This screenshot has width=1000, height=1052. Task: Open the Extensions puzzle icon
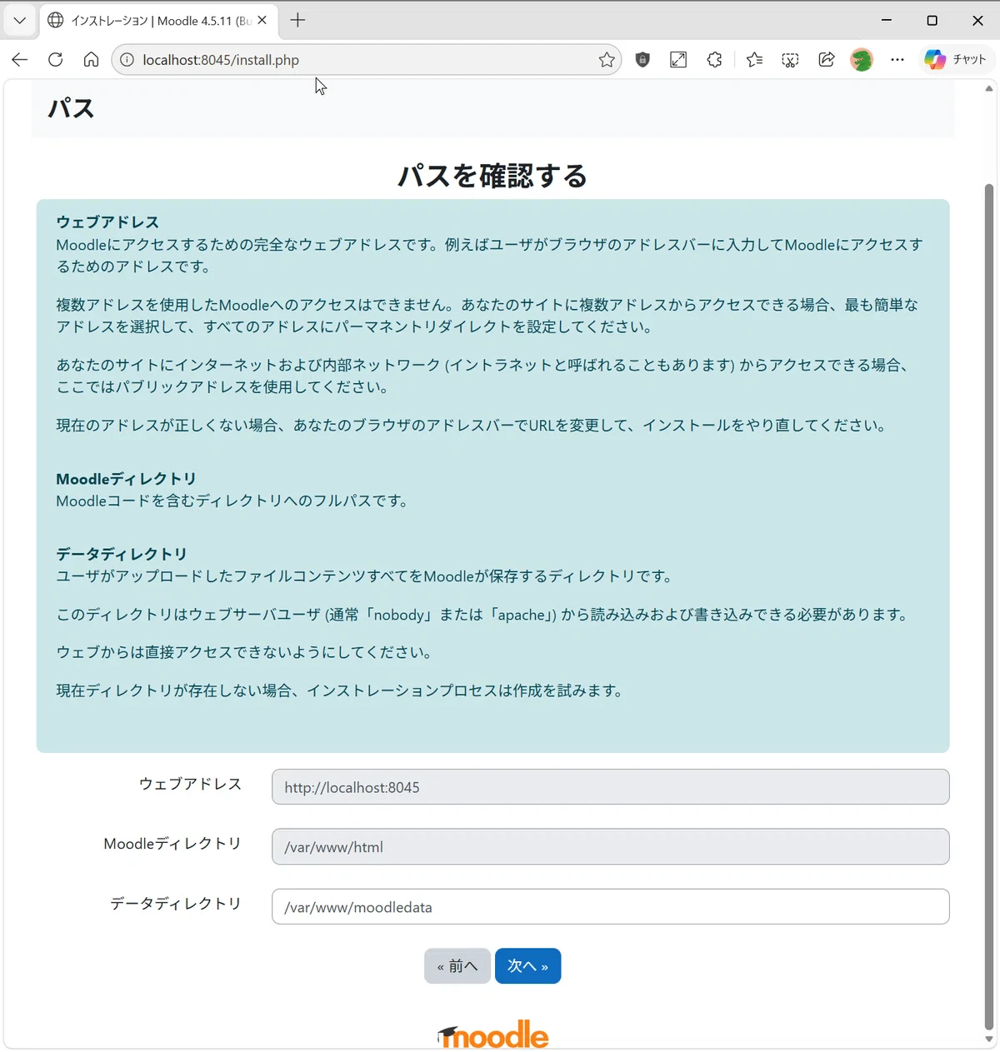click(x=714, y=59)
